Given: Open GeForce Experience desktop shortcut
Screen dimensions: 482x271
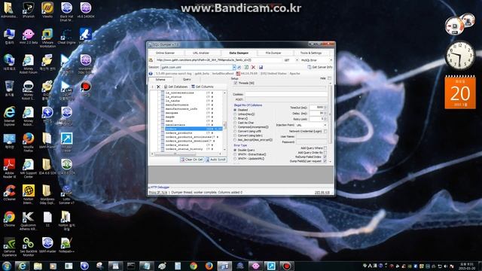Looking at the screenshot, I should tap(10, 247).
